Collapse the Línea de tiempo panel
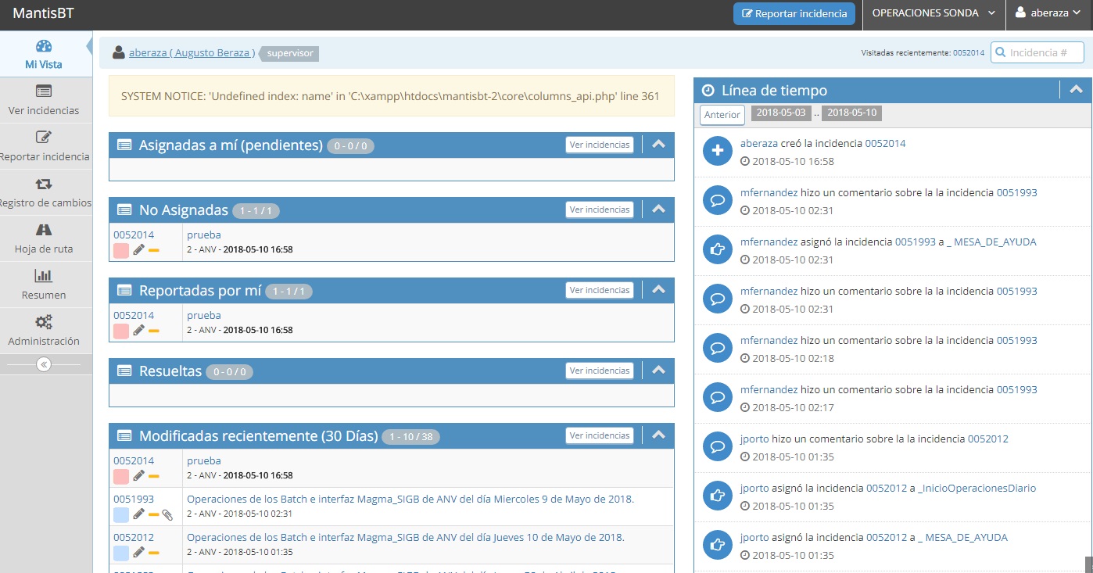The width and height of the screenshot is (1093, 573). [1075, 90]
